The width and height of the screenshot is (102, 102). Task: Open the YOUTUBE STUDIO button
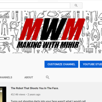point(91,64)
